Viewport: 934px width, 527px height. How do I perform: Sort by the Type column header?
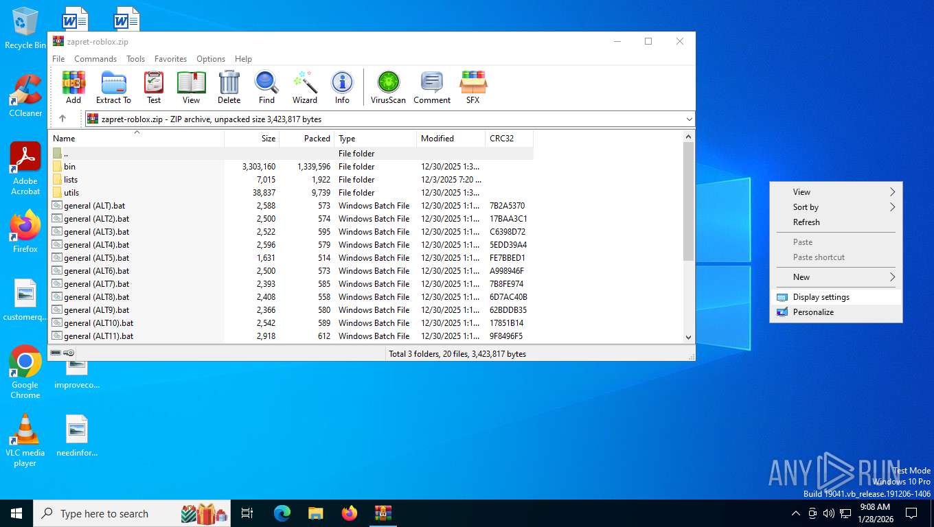[x=375, y=139]
